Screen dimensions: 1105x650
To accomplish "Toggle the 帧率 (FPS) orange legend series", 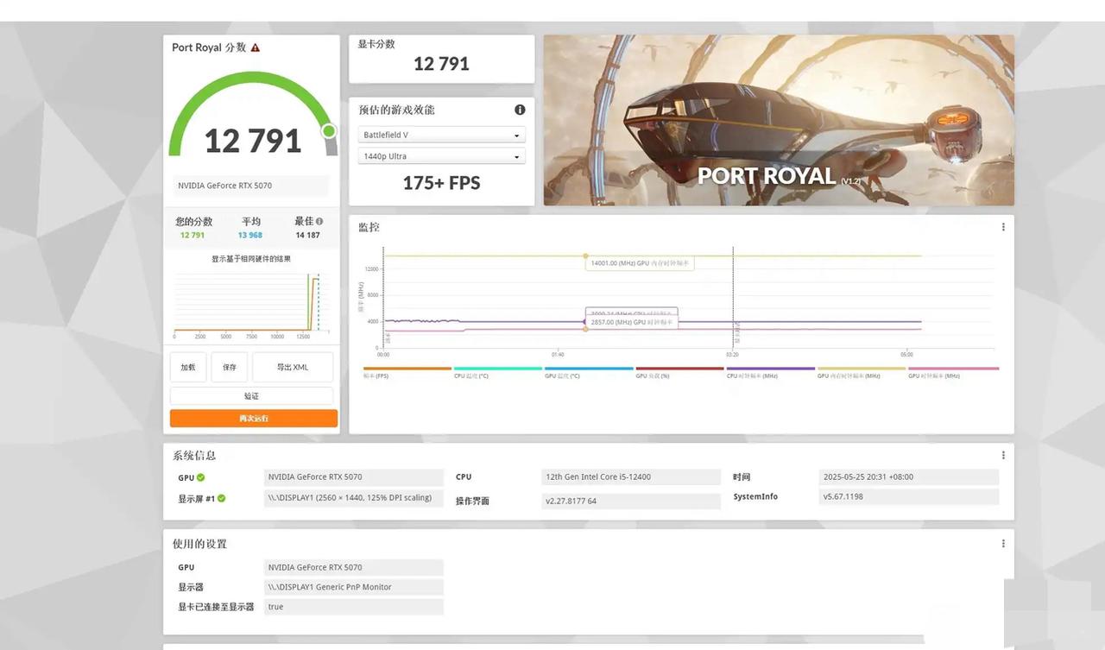I will [x=407, y=372].
